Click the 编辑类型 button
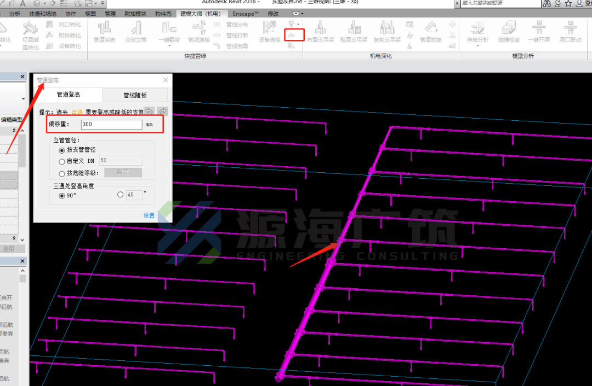Image resolution: width=592 pixels, height=386 pixels. tap(12, 119)
